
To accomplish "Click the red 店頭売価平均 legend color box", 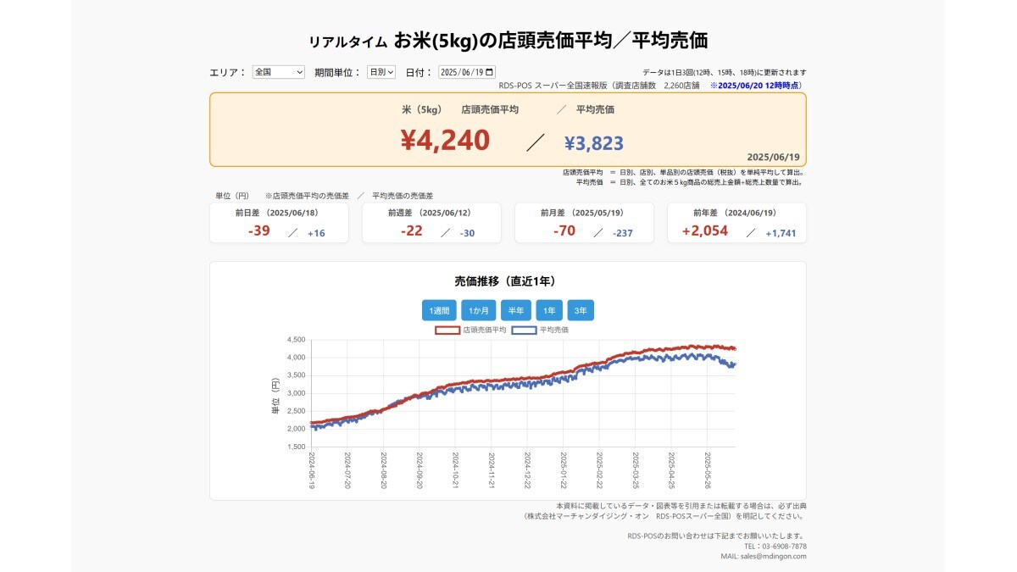I will tap(447, 330).
